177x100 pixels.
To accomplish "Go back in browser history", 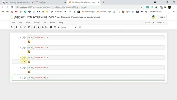I will click(3, 7).
